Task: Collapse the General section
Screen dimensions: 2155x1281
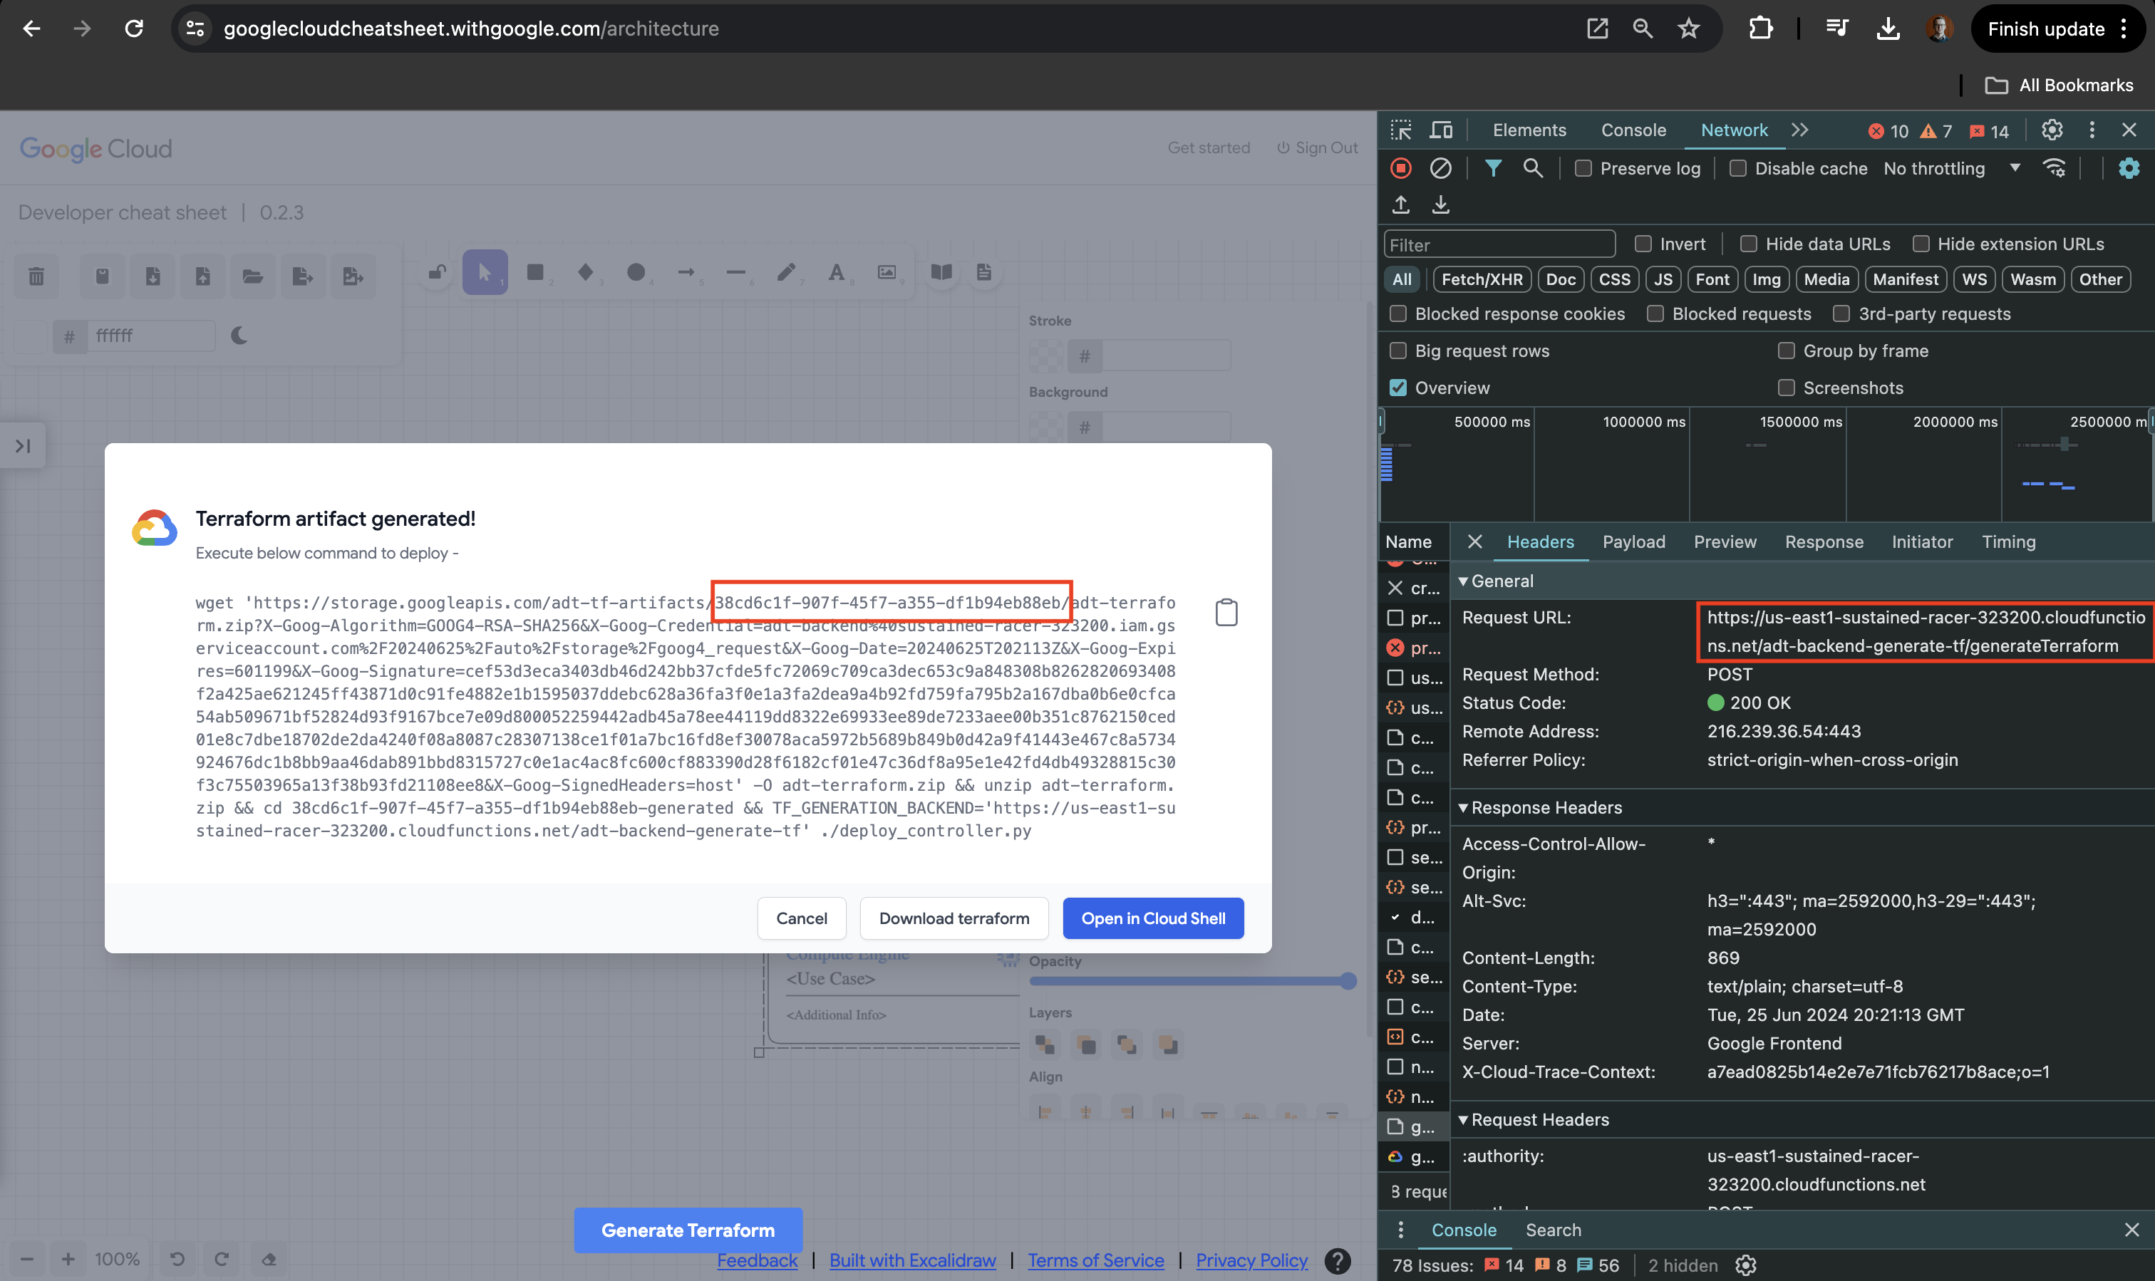Action: [1462, 581]
